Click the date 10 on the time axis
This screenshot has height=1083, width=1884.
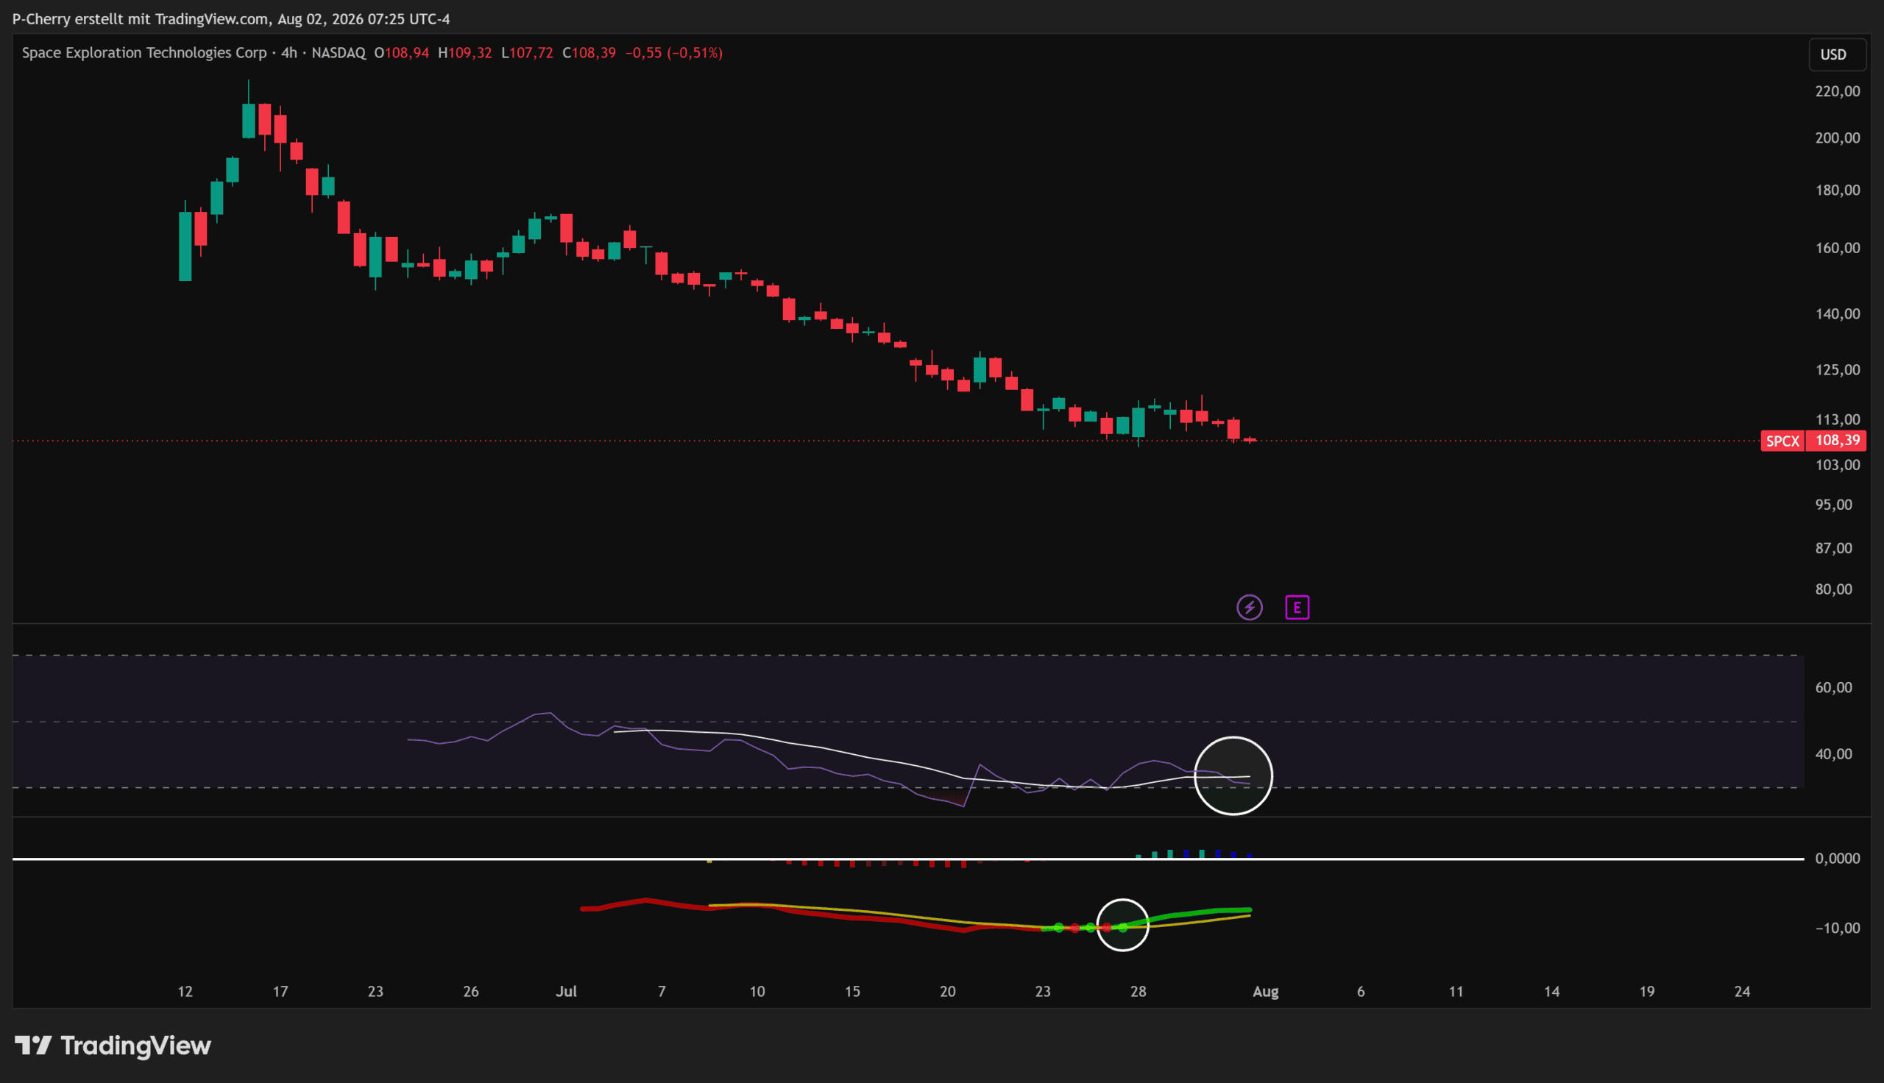pyautogui.click(x=757, y=992)
